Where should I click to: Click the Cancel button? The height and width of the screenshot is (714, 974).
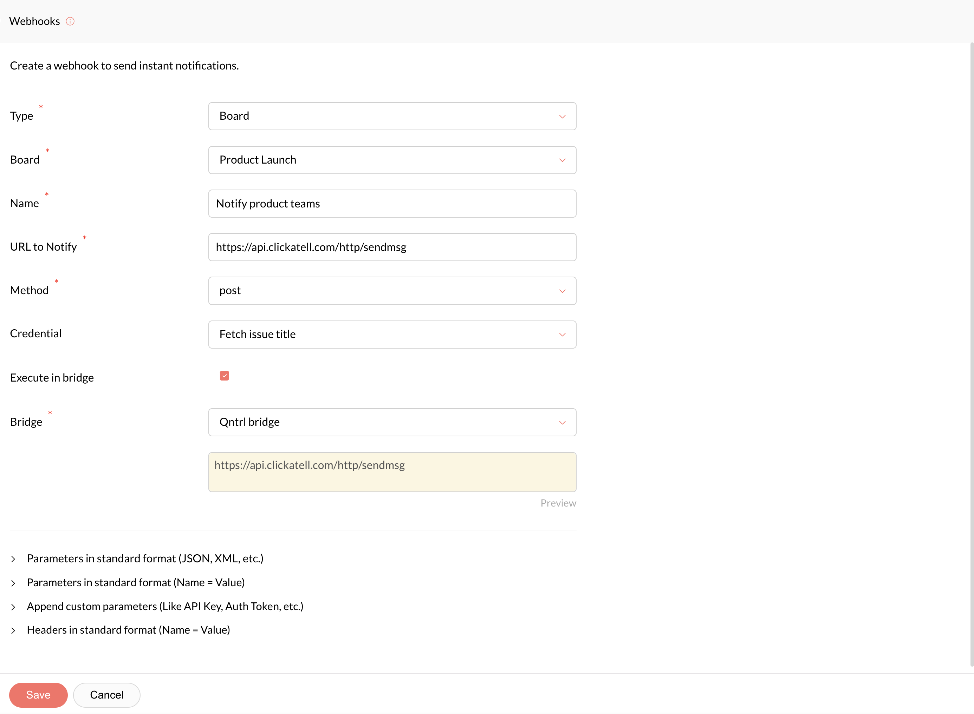(x=106, y=695)
